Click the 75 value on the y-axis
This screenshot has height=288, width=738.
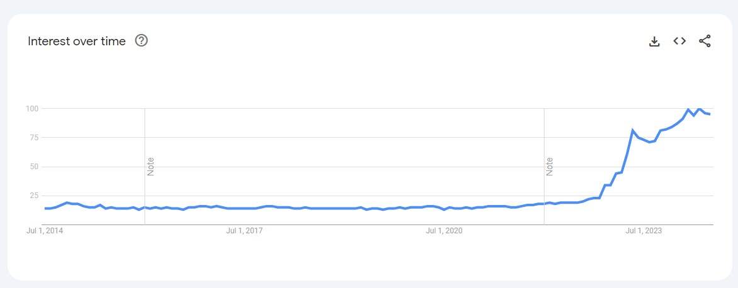point(34,138)
